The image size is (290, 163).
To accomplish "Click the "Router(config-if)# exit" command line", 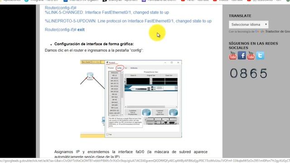I will [x=64, y=29].
